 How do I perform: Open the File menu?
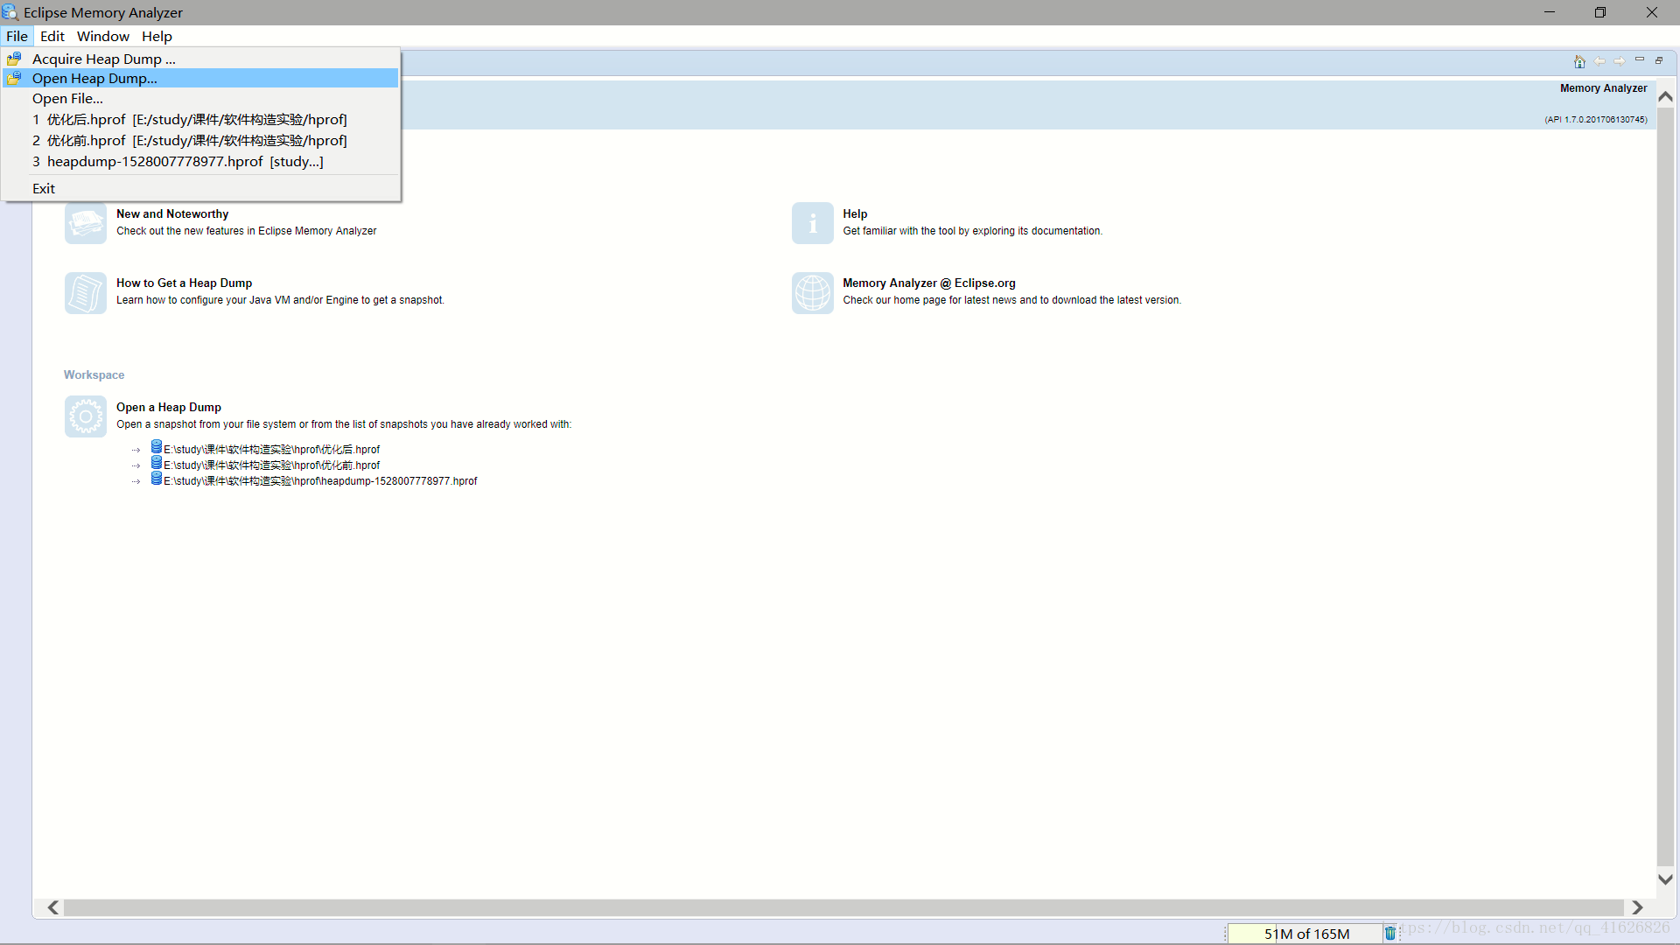click(17, 36)
